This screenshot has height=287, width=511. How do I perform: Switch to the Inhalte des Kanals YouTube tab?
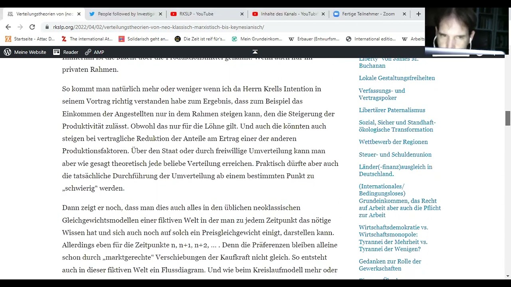click(287, 14)
